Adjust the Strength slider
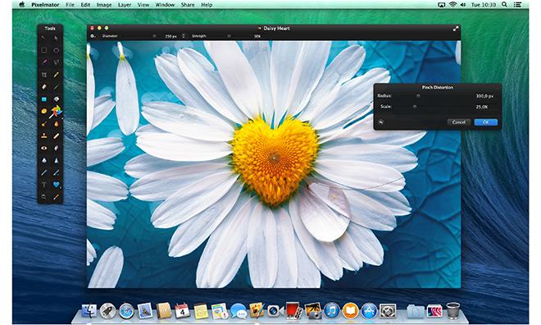Screen dimensions: 541x325 (x=229, y=36)
